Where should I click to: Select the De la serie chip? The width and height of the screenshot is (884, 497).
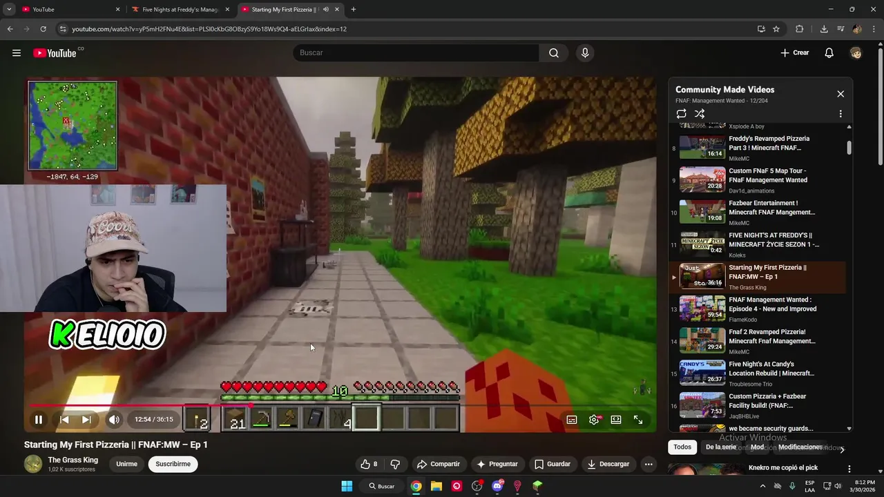click(721, 447)
